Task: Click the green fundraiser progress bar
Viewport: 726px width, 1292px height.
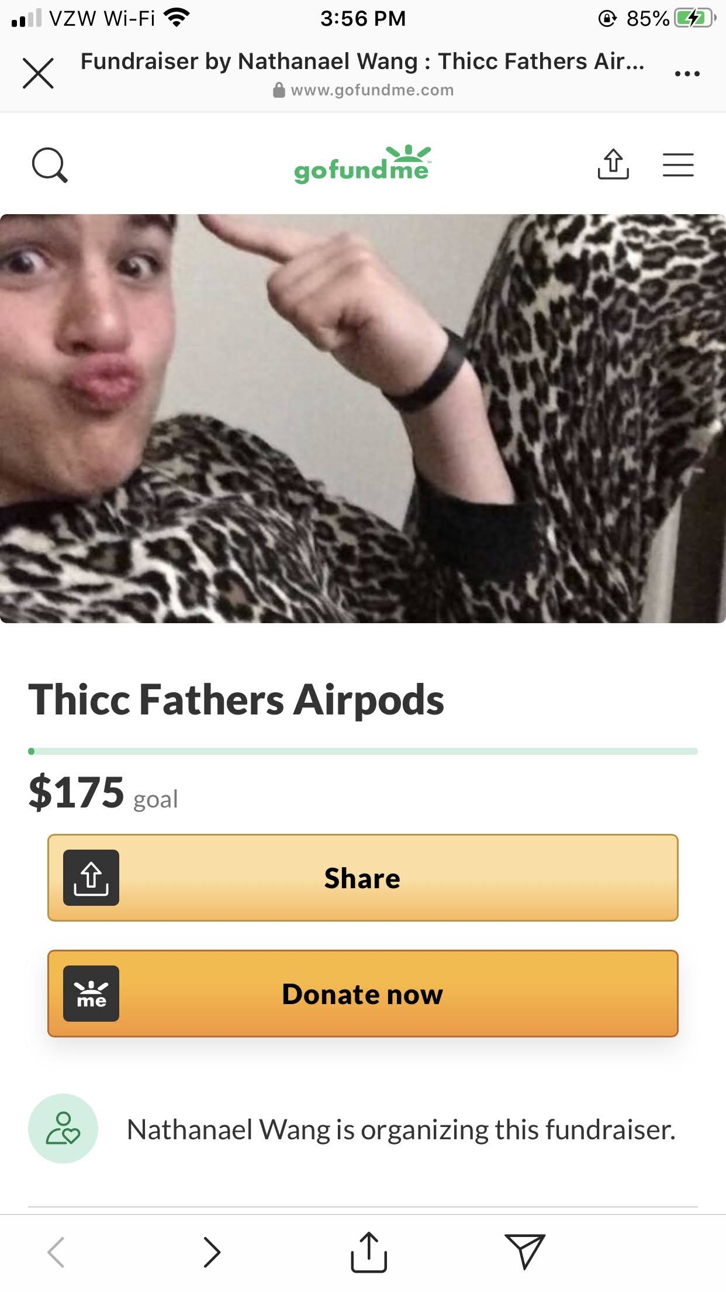Action: coord(363,751)
